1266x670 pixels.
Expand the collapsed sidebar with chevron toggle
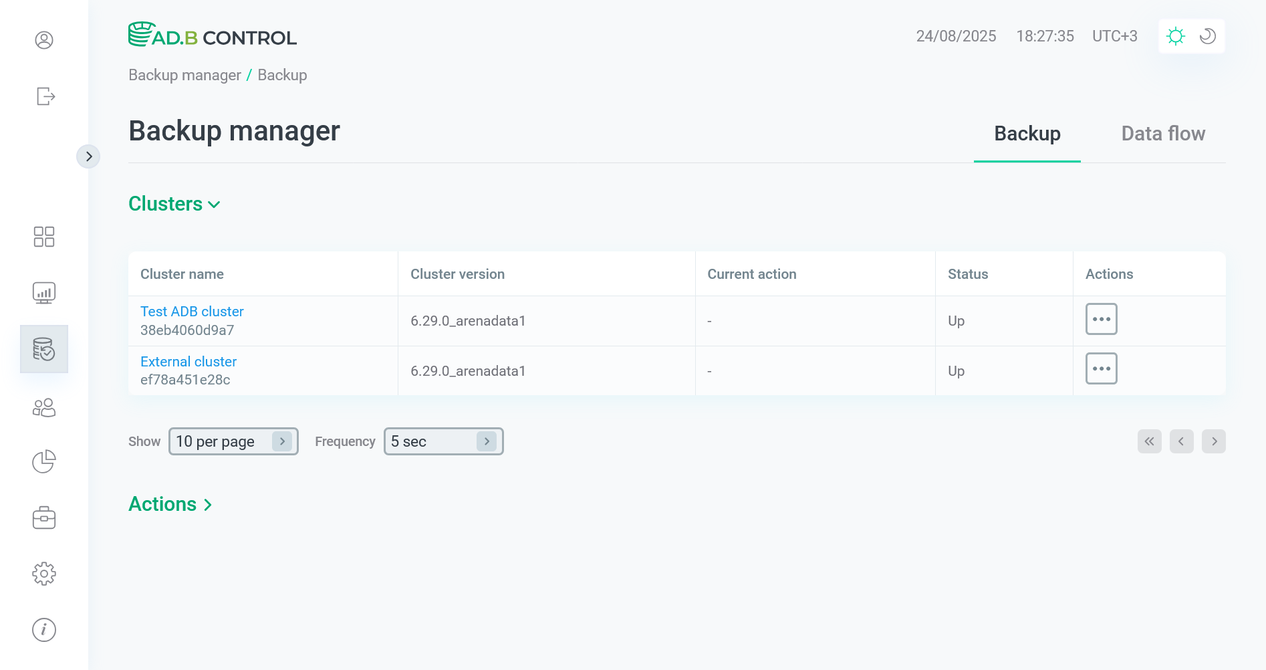click(89, 156)
